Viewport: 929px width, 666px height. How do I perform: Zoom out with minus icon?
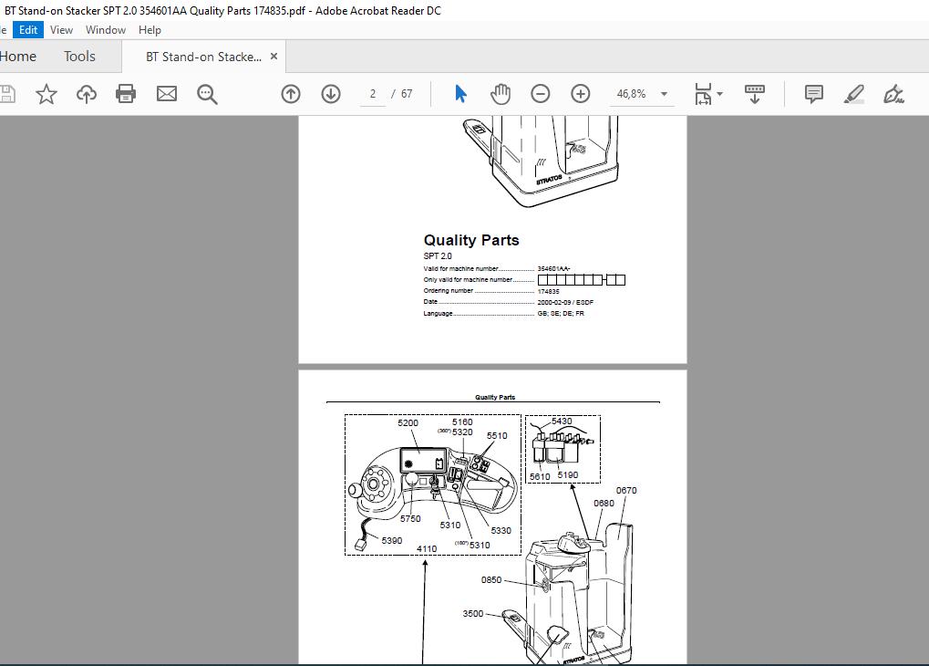coord(540,94)
